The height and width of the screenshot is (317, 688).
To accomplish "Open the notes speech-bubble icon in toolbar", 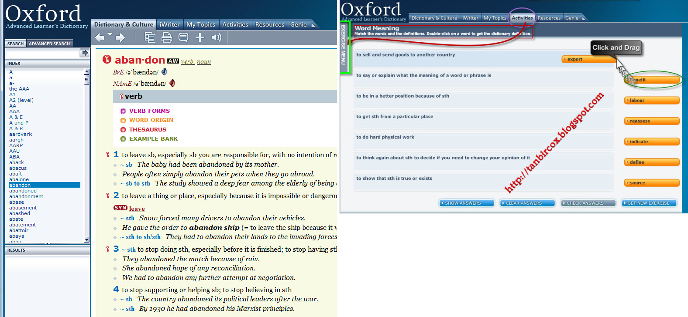I will coord(183,38).
